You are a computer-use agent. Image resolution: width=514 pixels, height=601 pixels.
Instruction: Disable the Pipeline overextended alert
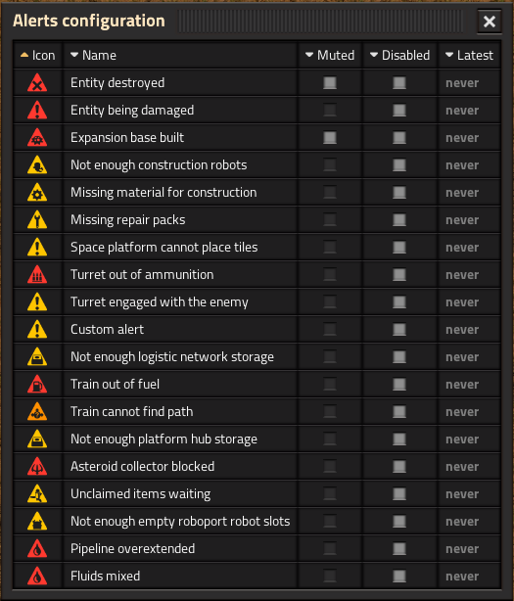[399, 549]
